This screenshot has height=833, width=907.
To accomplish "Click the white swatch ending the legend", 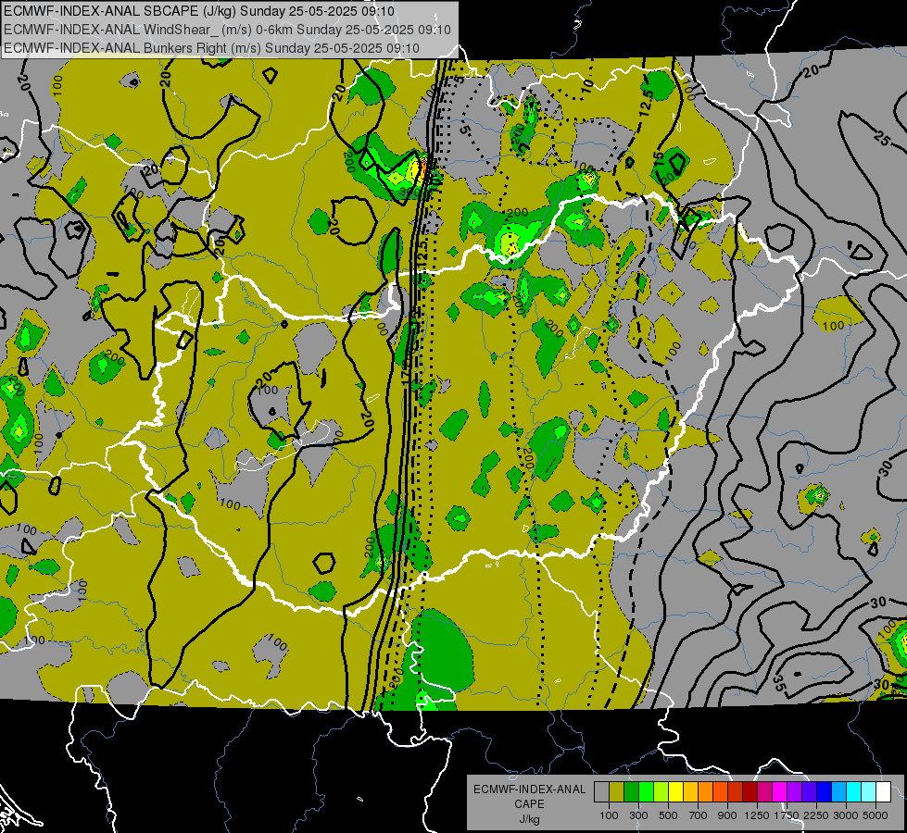I will (x=883, y=792).
